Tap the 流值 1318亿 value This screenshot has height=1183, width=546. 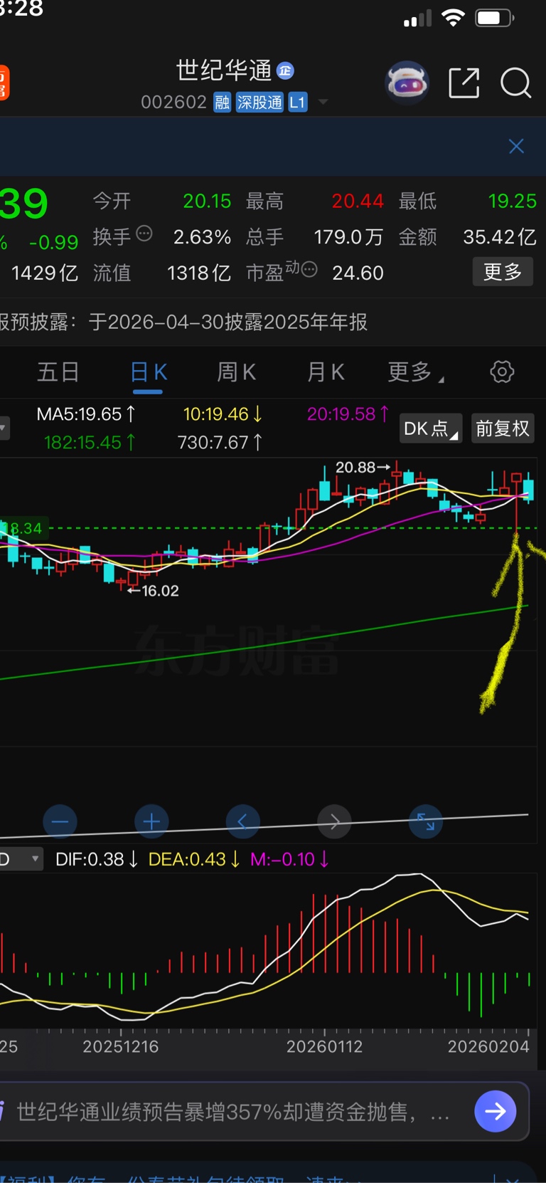(199, 273)
